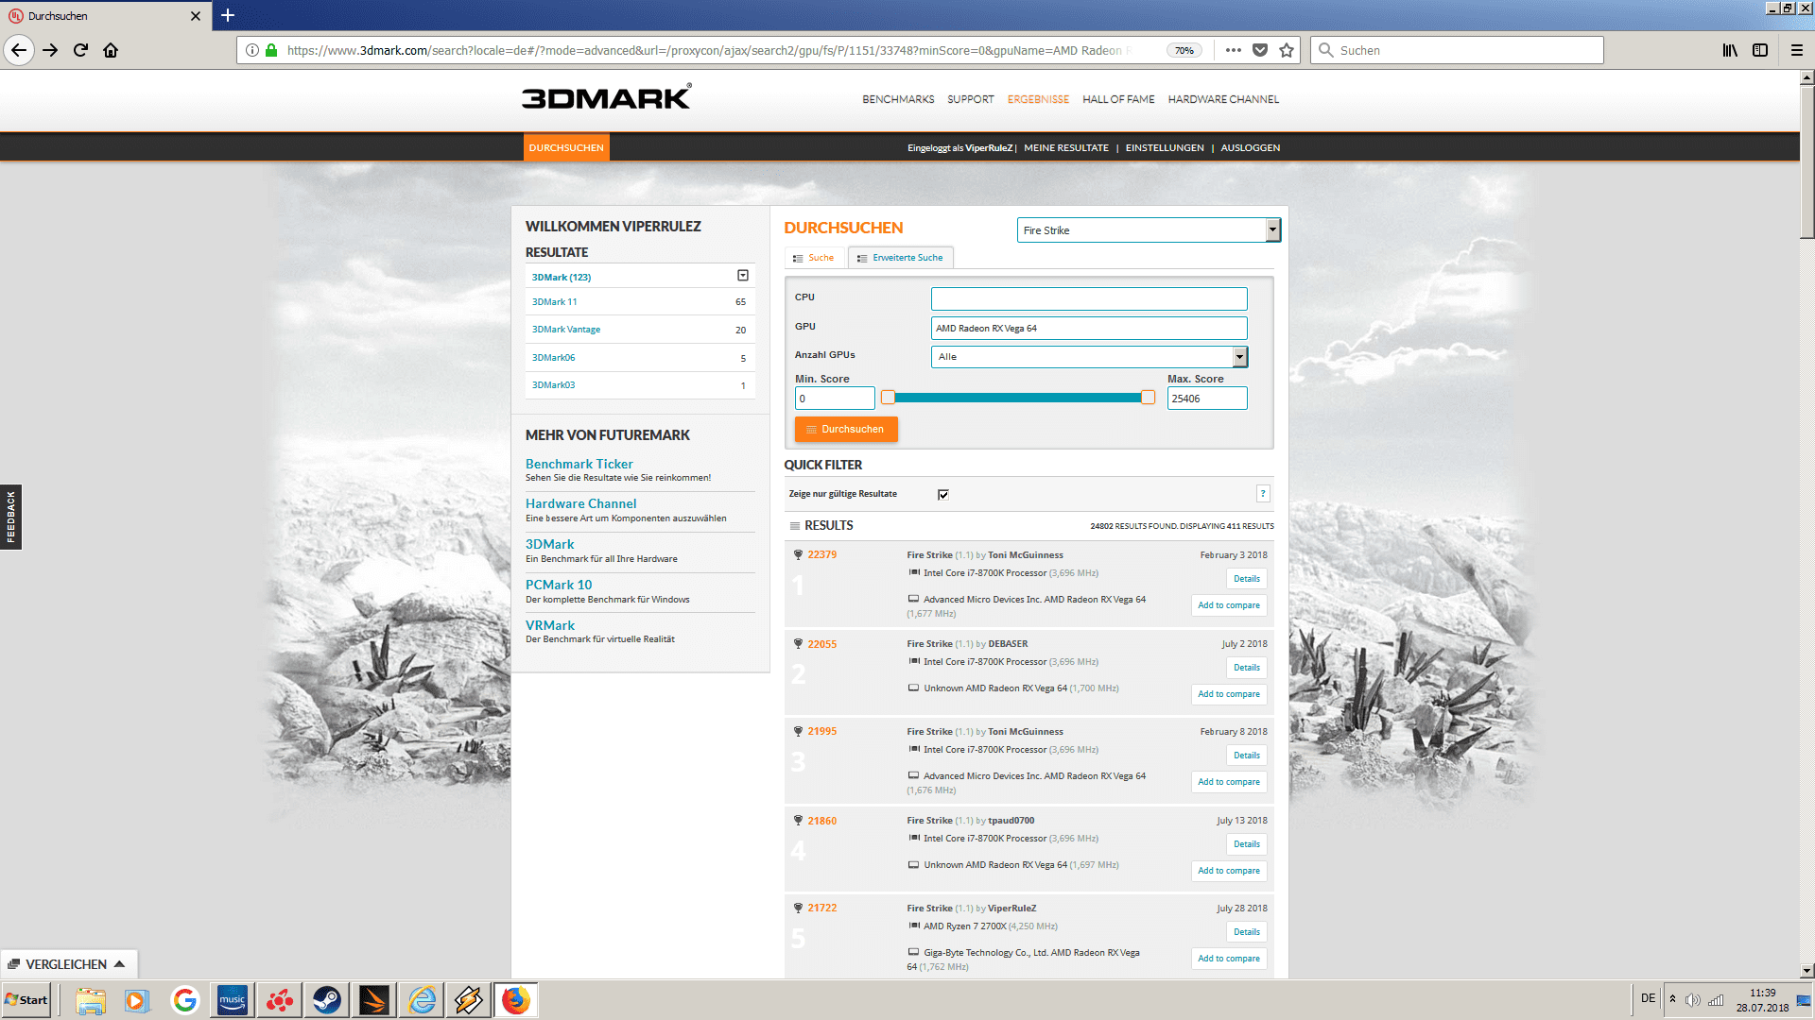
Task: Show hidden system tray icons
Action: (x=1672, y=999)
